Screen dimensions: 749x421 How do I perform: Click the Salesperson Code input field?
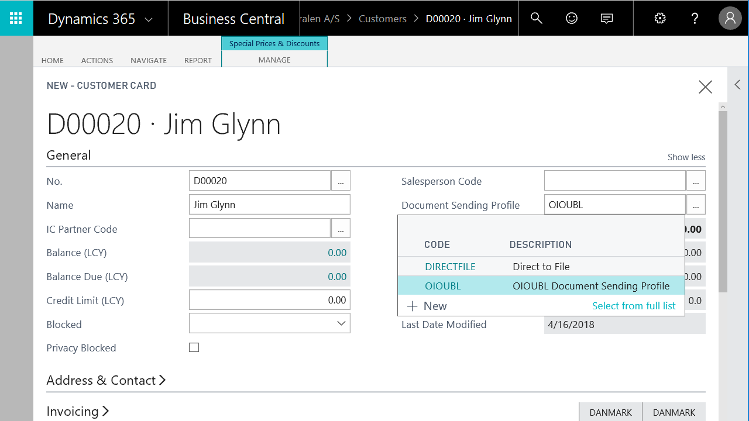point(615,181)
